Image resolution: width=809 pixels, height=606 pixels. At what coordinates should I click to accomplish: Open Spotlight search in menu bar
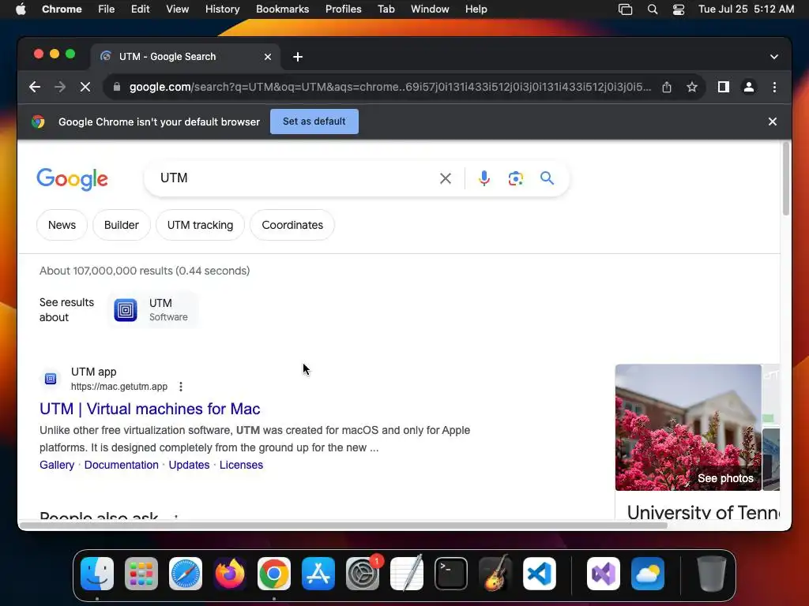point(652,9)
